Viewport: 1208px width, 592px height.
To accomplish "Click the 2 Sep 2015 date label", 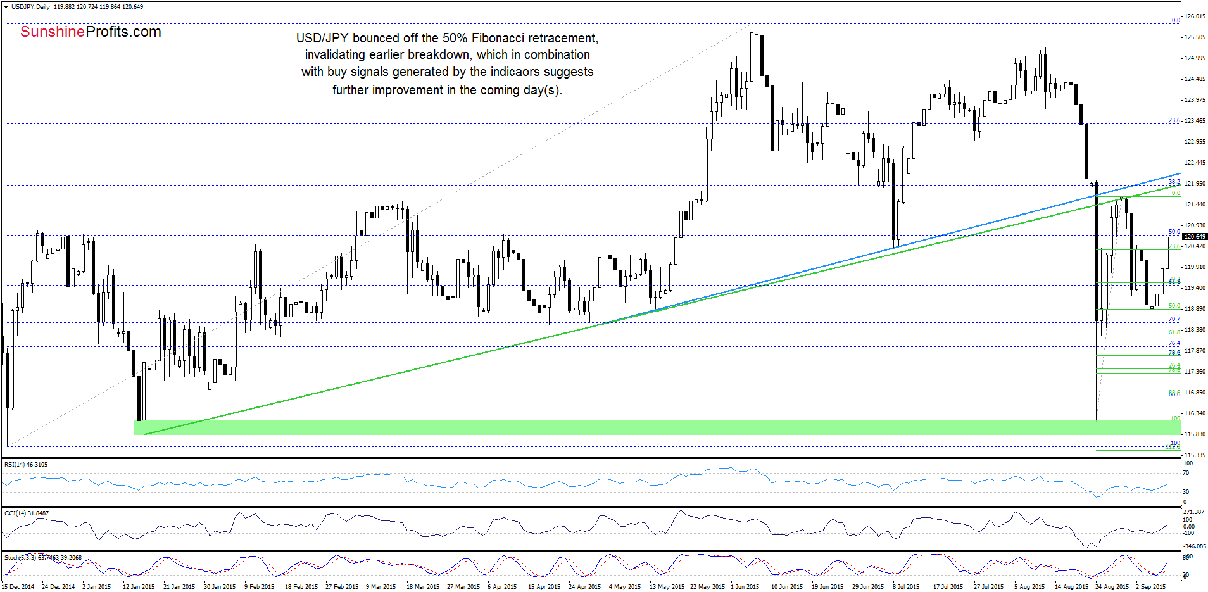I will click(1151, 587).
